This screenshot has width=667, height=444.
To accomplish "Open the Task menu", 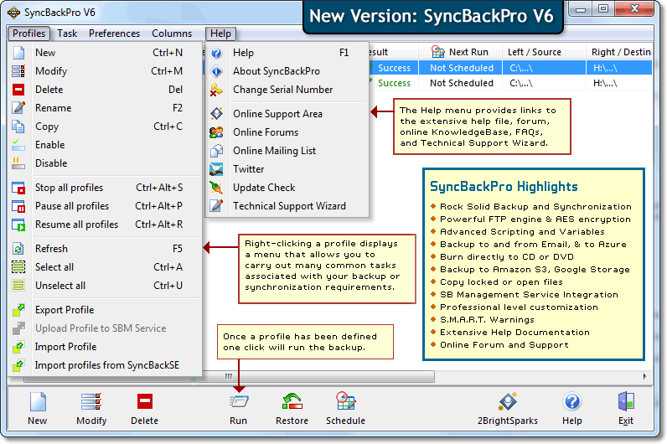I will [x=67, y=34].
